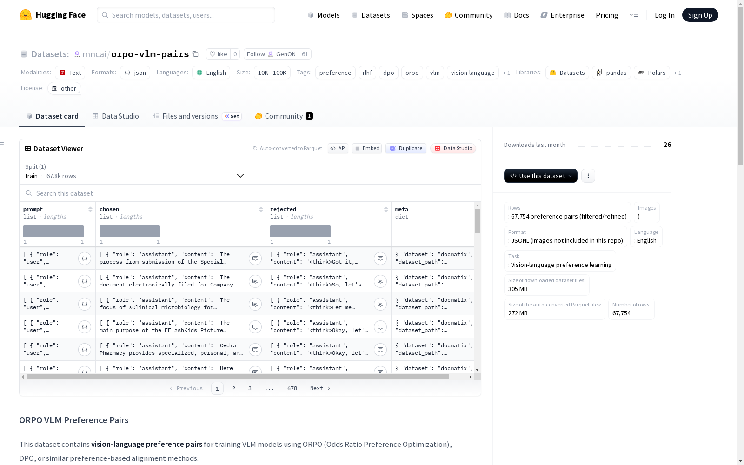Image resolution: width=744 pixels, height=465 pixels.
Task: Follow the GenON organization
Action: 271,54
